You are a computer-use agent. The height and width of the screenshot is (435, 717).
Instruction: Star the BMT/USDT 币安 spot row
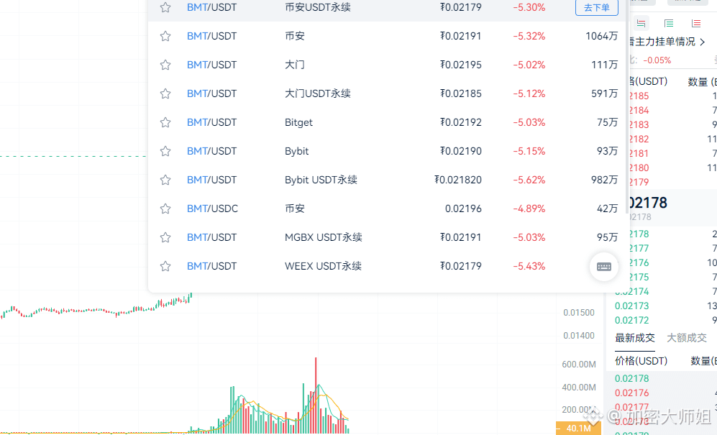point(165,36)
